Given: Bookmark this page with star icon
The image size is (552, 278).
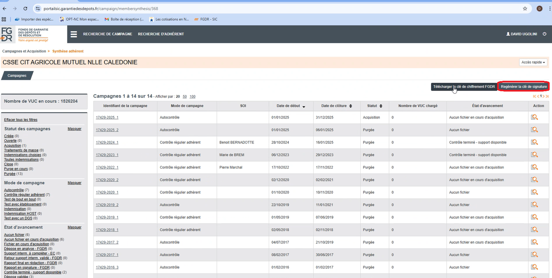Looking at the screenshot, I should (525, 9).
